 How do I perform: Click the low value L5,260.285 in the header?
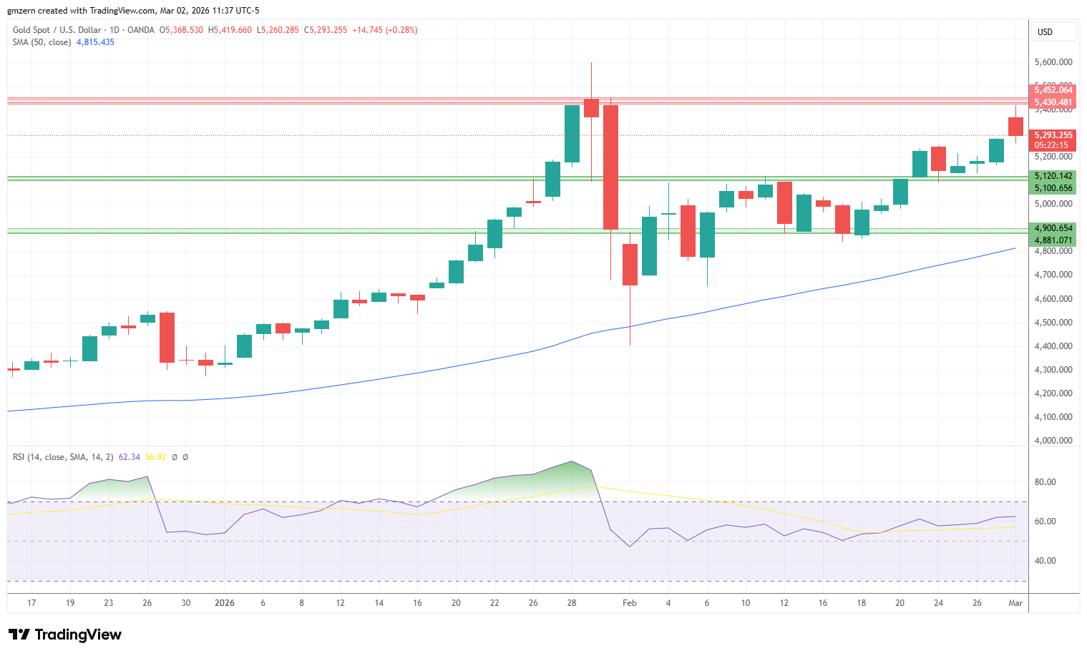[x=278, y=30]
